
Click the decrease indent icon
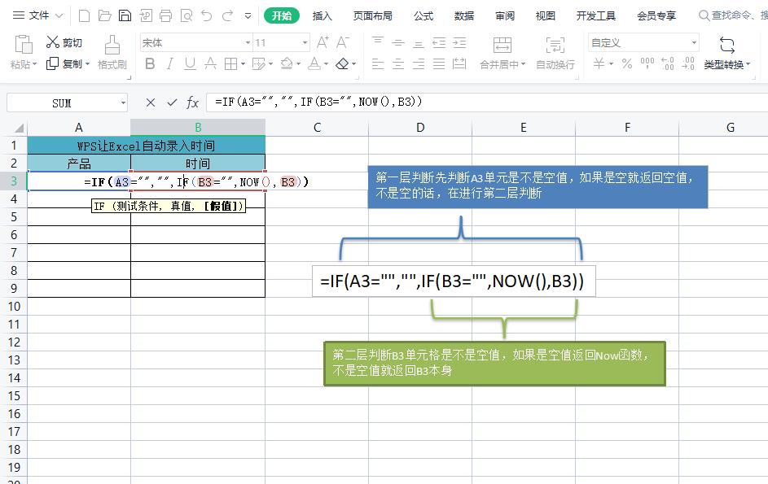[439, 42]
